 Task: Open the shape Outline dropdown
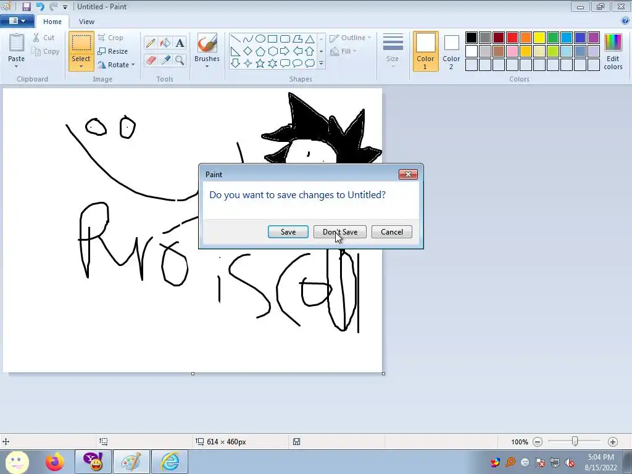(351, 38)
